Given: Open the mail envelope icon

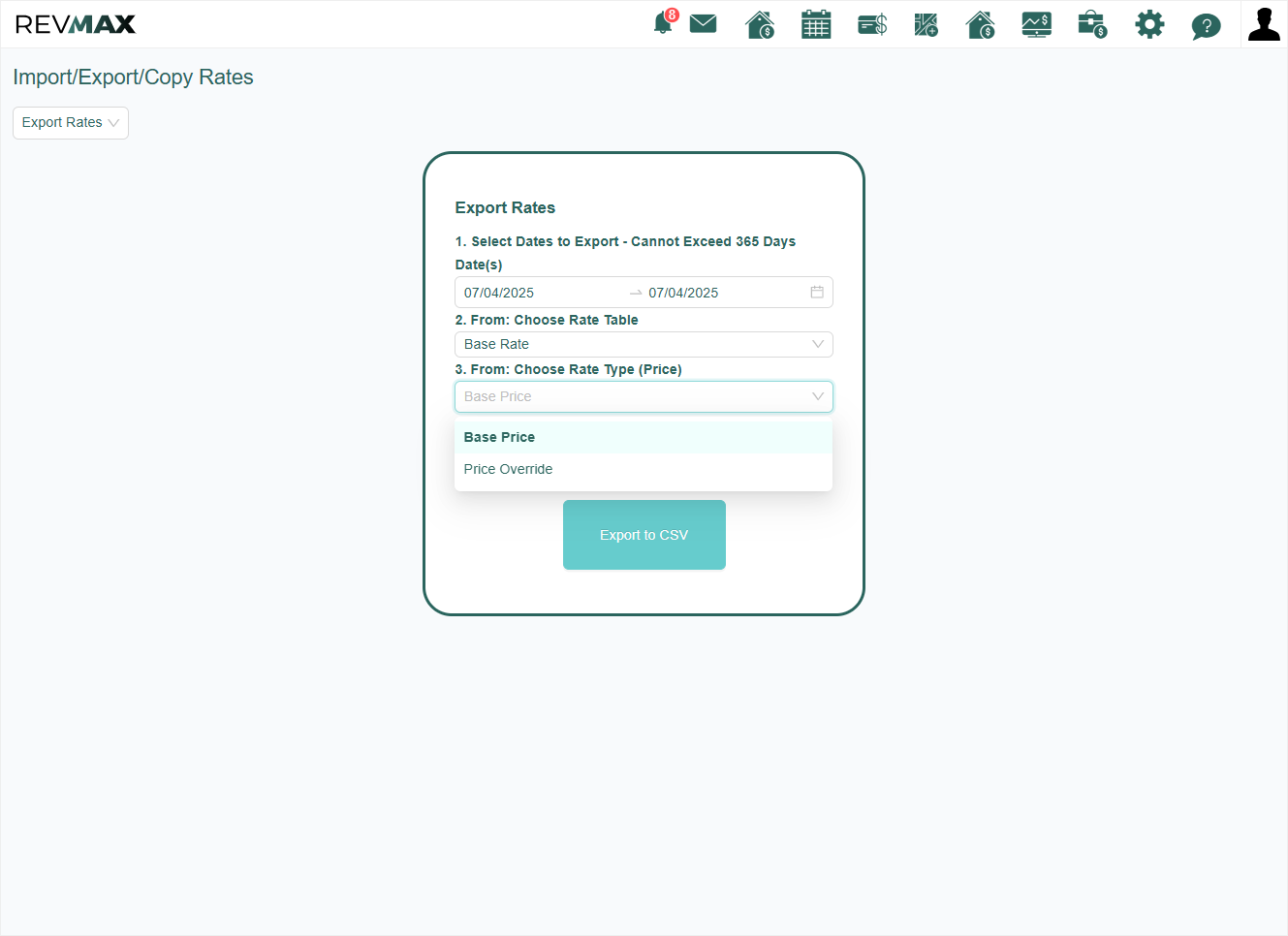Looking at the screenshot, I should coord(704,24).
